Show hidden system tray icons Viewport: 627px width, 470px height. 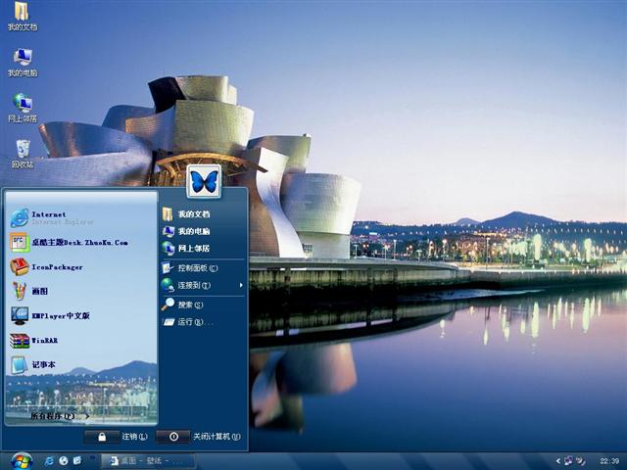(x=556, y=460)
